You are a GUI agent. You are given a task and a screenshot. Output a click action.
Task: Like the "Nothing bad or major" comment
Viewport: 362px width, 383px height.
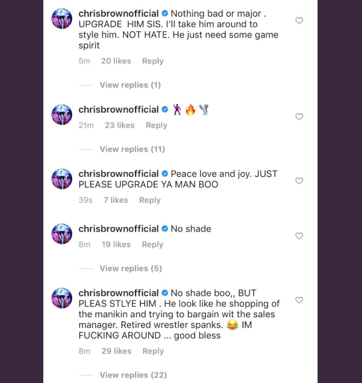[299, 21]
